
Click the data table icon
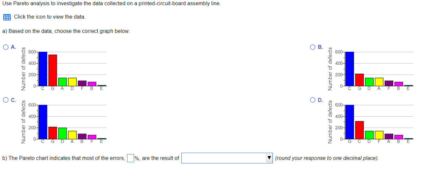tap(7, 17)
